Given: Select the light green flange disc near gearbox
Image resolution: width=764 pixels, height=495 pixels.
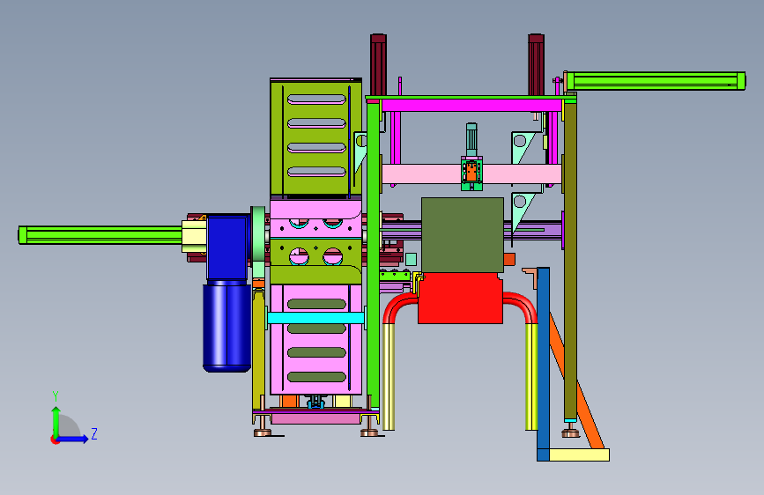Looking at the screenshot, I should point(258,235).
